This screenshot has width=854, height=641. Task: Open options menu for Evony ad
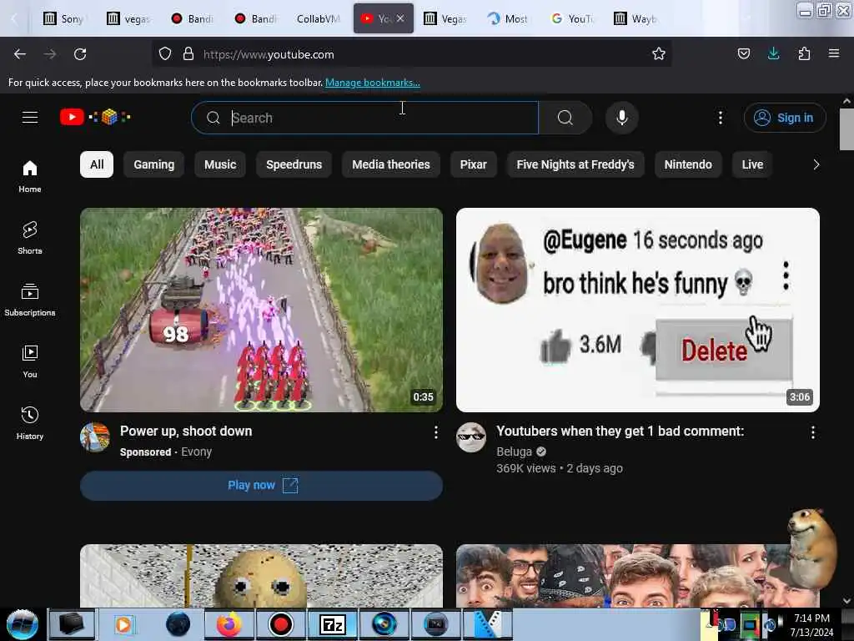(x=435, y=433)
